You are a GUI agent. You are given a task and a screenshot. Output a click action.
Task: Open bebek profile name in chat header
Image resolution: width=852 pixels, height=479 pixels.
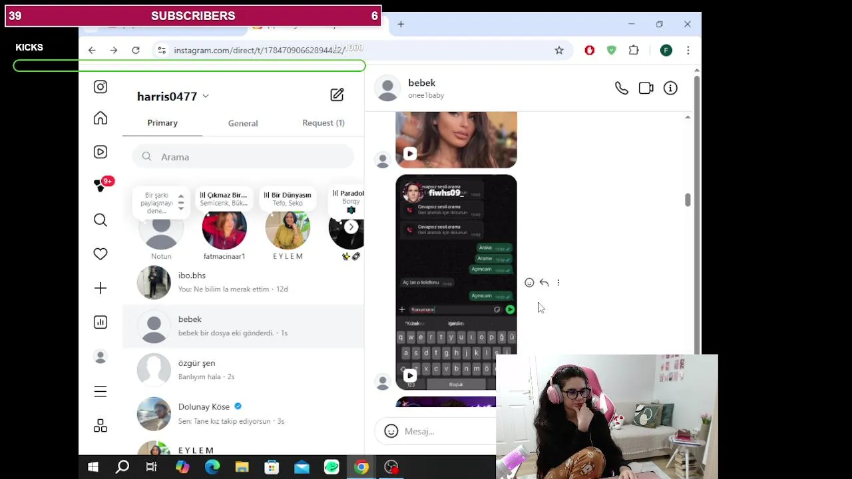[422, 83]
